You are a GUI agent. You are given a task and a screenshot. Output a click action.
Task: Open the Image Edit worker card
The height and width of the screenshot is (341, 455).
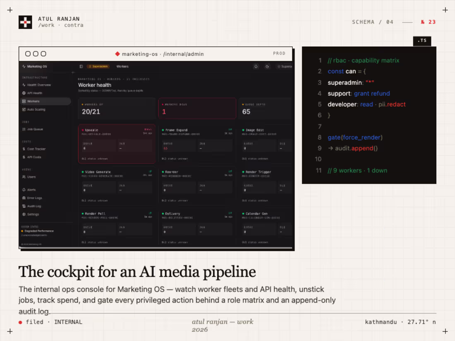pos(265,144)
